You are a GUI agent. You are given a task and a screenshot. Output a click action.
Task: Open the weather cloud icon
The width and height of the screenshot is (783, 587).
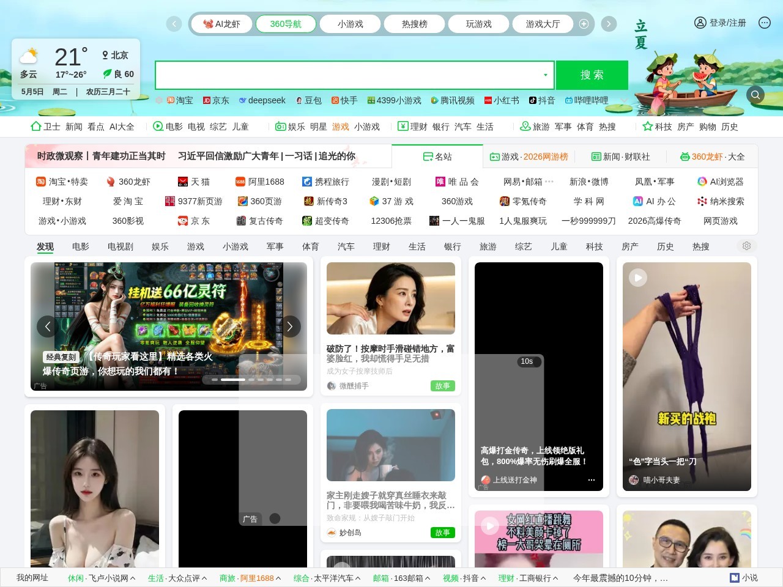(29, 56)
